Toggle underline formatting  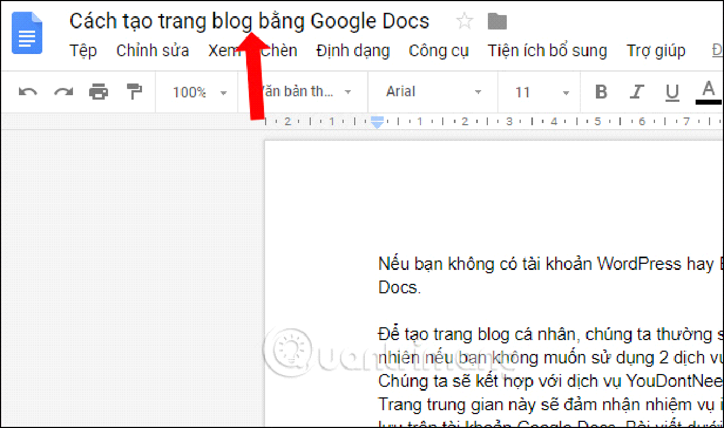click(x=672, y=92)
